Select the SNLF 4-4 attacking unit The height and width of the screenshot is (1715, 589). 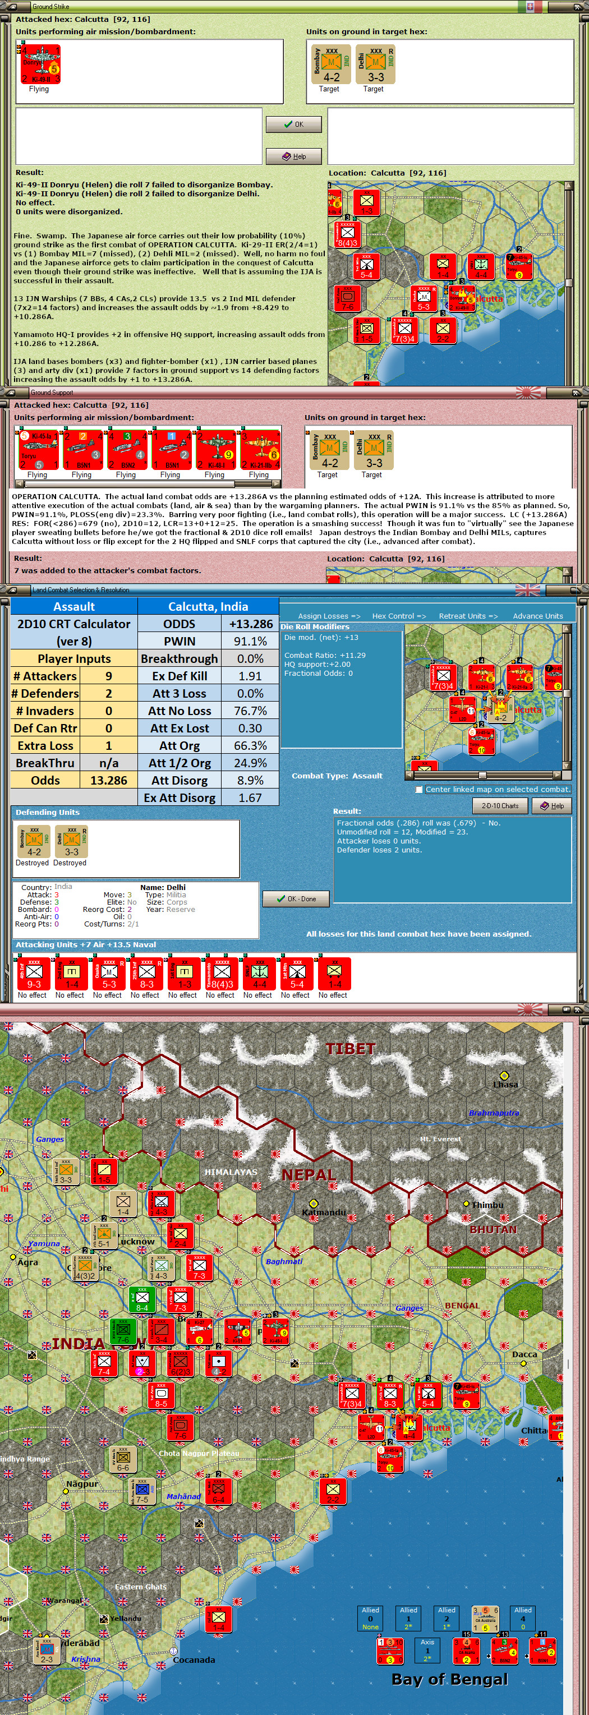[x=259, y=974]
